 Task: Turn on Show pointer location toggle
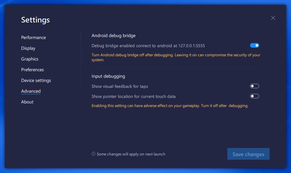click(x=255, y=96)
